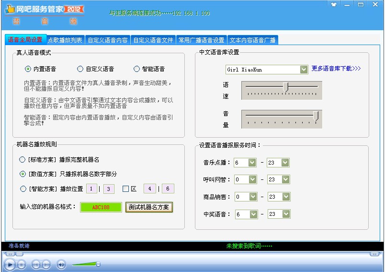Switch to the 文本内容语音广播 tab
This screenshot has height=272, width=385.
(253, 40)
